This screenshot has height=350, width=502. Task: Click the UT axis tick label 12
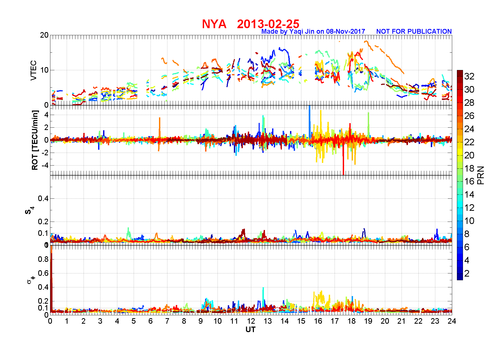[251, 321]
